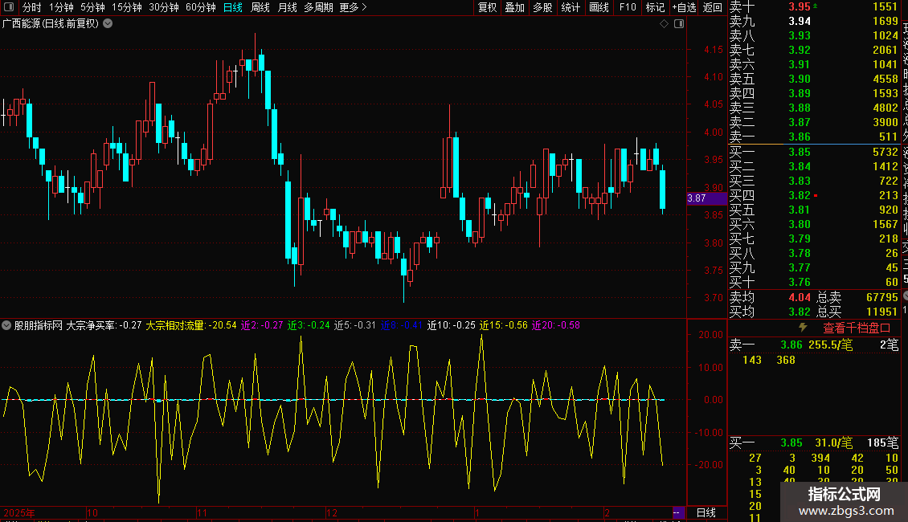Viewport: 908px width, 522px height.
Task: Toggle the side panel icon in chart header
Action: (679, 24)
